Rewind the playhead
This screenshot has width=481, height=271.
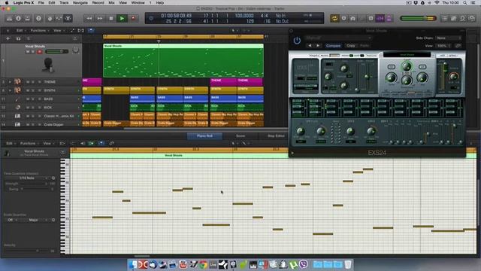coord(89,18)
